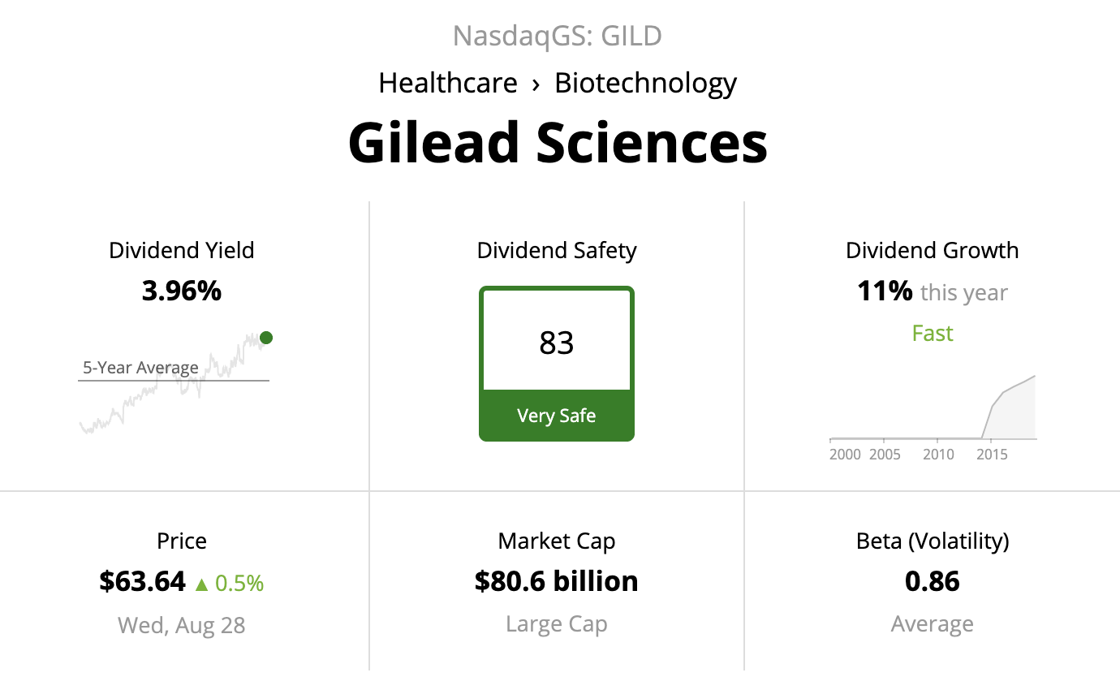This screenshot has height=677, width=1120.
Task: Click the Dividend Safety score 83 box
Action: click(557, 343)
